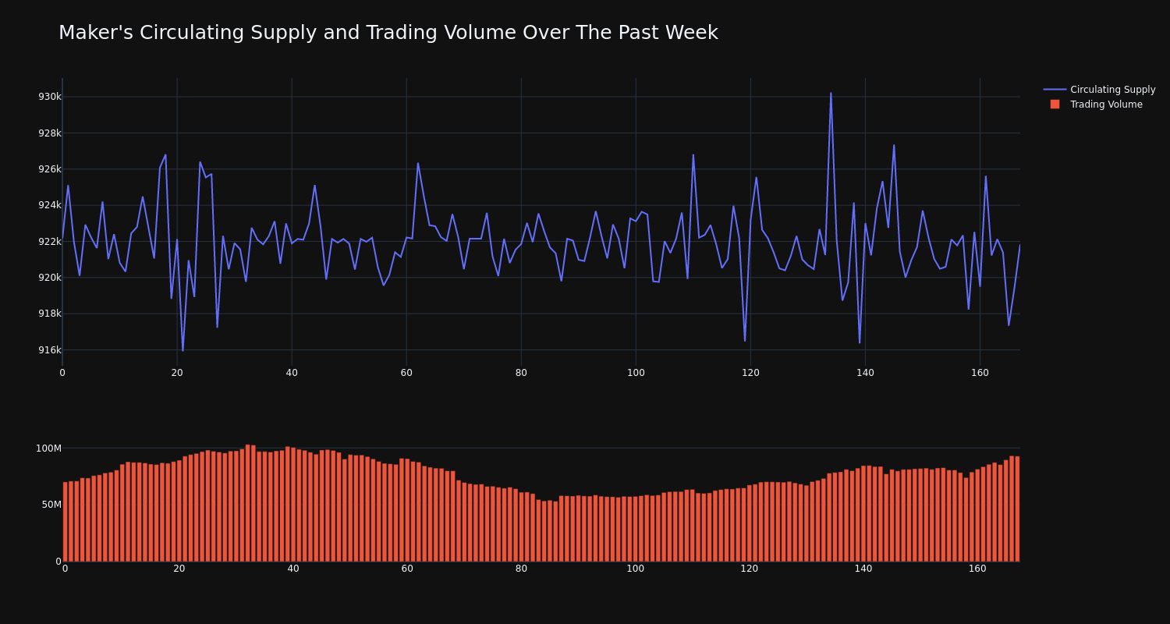The width and height of the screenshot is (1170, 624).
Task: Click the lowest supply dip near x=21
Action: pos(183,350)
